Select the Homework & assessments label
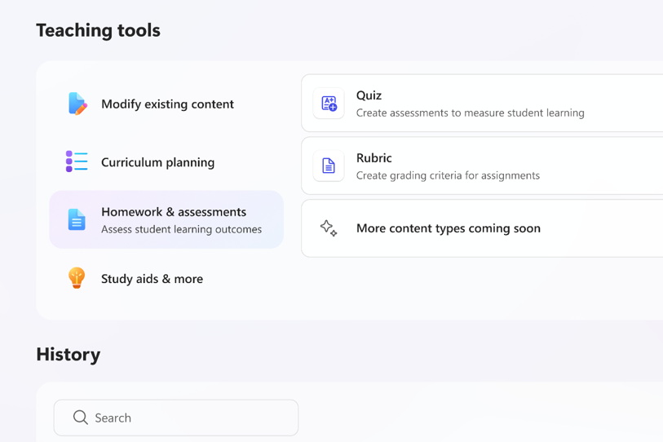 coord(174,212)
